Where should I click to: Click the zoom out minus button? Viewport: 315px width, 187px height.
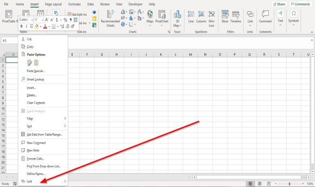275,183
